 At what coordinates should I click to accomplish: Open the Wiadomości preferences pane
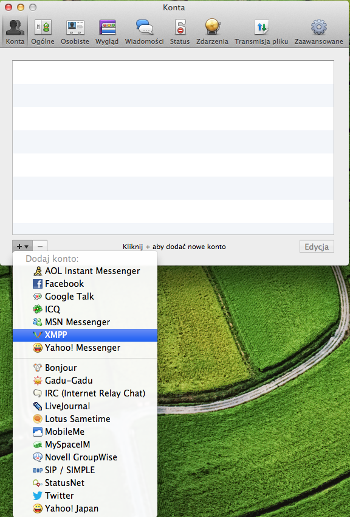click(x=145, y=32)
